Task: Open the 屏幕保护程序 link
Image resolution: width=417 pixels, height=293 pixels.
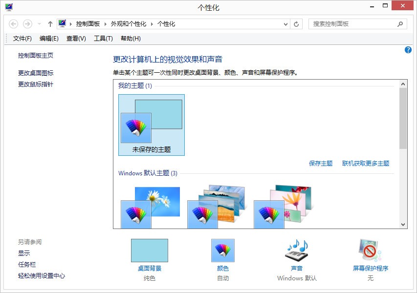Action: point(371,268)
